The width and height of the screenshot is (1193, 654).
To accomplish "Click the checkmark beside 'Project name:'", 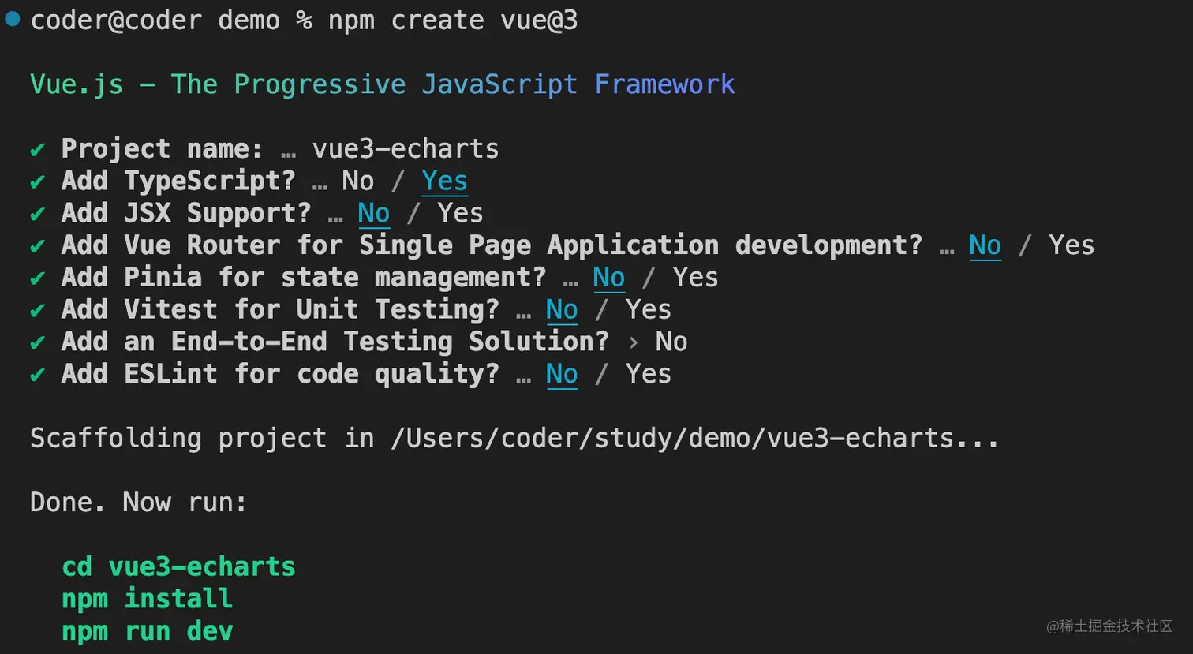I will click(x=37, y=150).
